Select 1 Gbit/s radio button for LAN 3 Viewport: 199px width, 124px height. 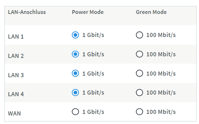coord(75,73)
